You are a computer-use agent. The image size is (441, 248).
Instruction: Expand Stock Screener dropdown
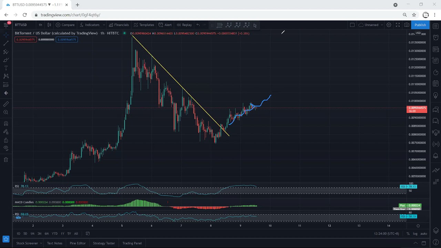[41, 243]
